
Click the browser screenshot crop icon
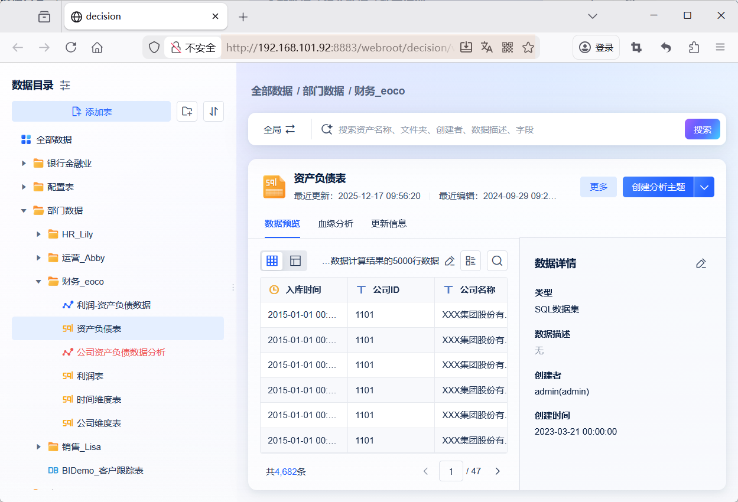pos(636,47)
